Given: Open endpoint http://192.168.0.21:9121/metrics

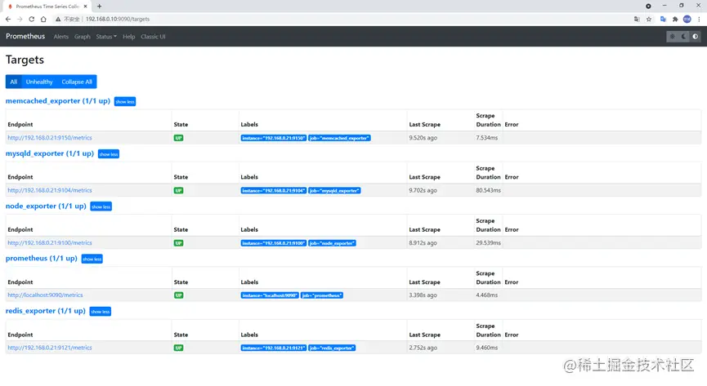Looking at the screenshot, I should click(x=50, y=348).
